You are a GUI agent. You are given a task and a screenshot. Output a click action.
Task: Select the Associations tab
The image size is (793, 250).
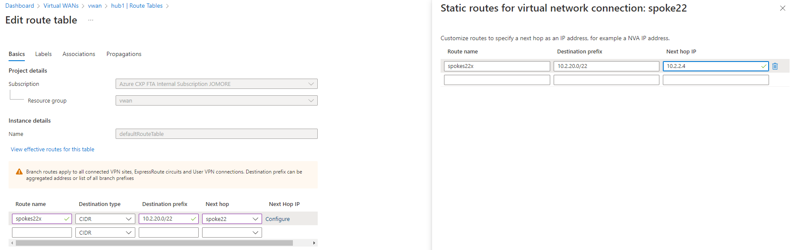click(79, 54)
